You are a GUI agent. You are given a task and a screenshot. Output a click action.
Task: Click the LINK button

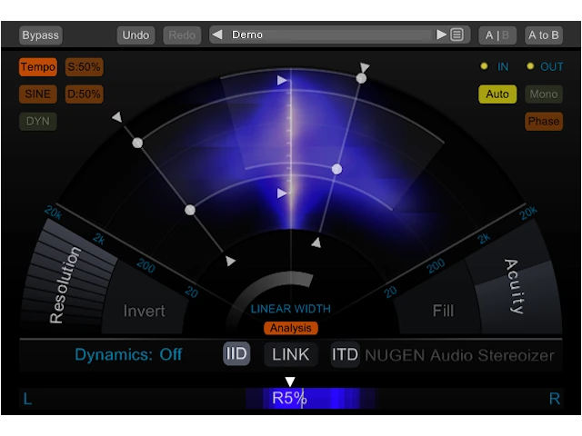point(291,354)
